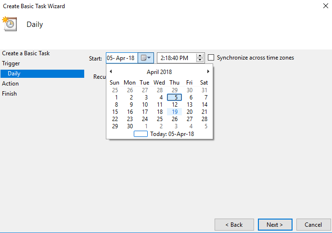Click the next month arrow in calendar
Viewport: 332px width, 233px height.
[x=208, y=72]
